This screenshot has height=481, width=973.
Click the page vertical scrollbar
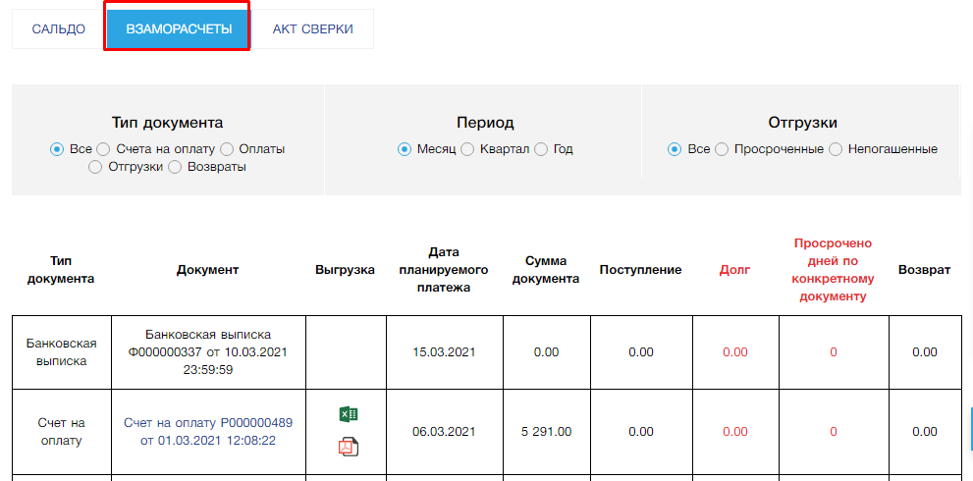click(x=969, y=429)
